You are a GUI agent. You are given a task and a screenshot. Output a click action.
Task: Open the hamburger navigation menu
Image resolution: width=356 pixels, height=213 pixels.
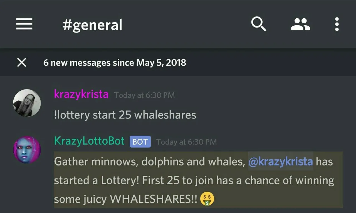pos(24,24)
